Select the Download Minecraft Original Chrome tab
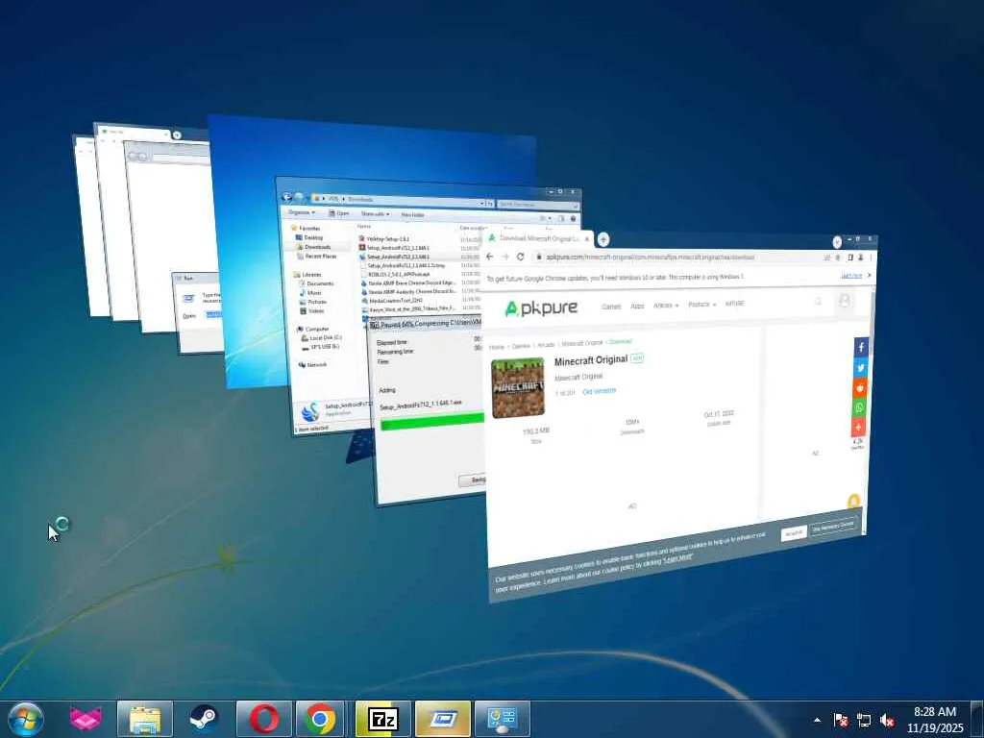 pos(539,238)
